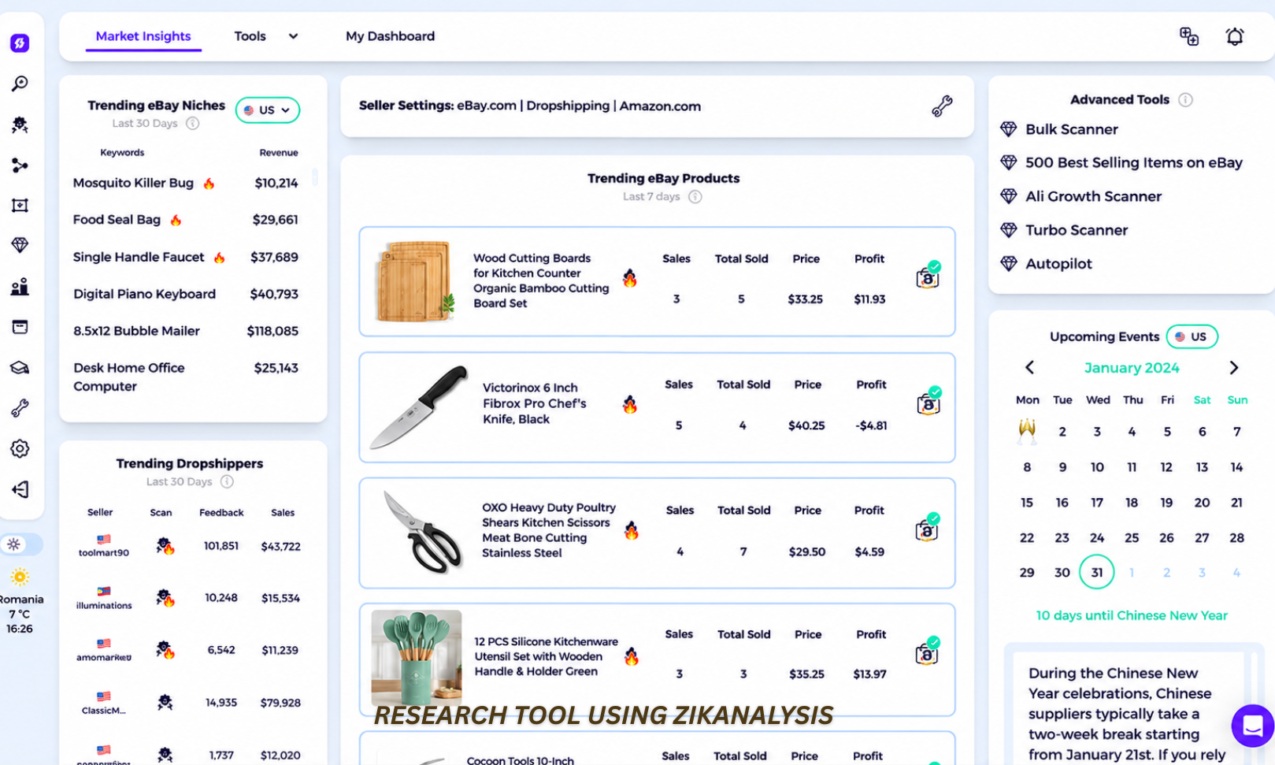
Task: Click the Wood Cutting Boards product thumbnail
Action: point(416,281)
